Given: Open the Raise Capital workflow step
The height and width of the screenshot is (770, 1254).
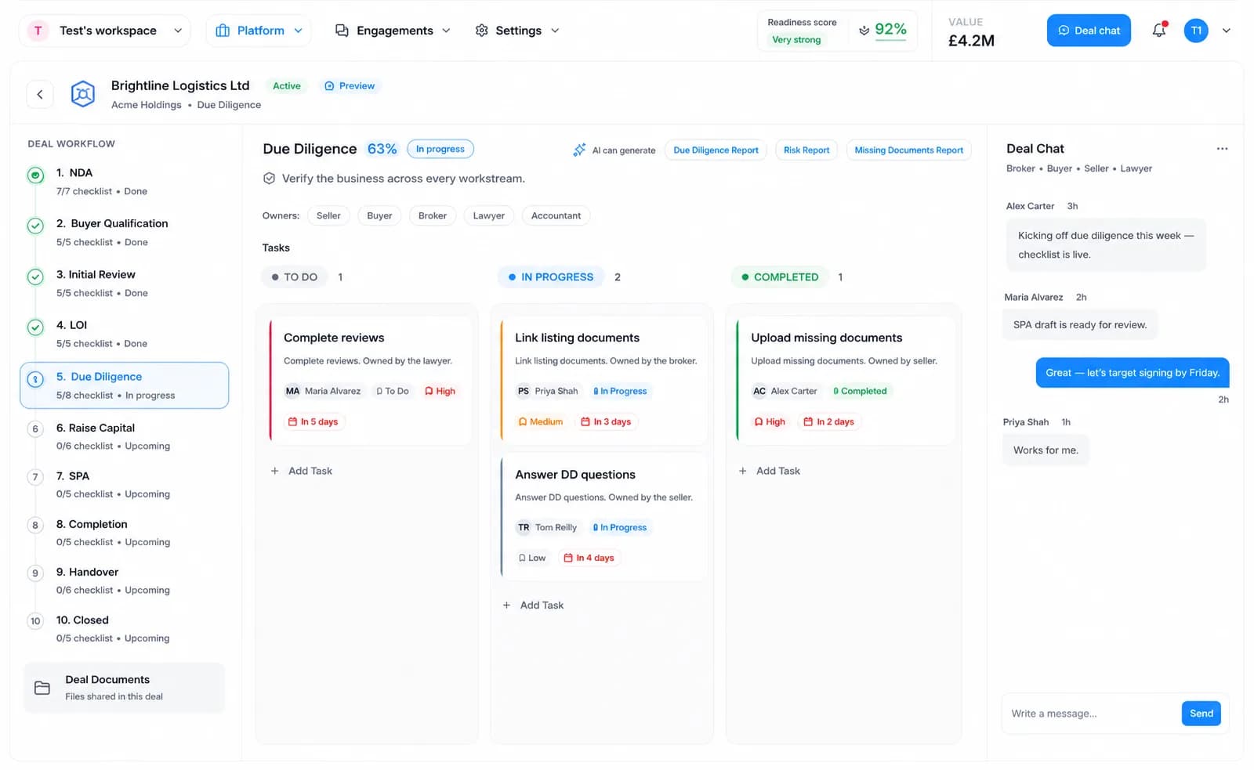Looking at the screenshot, I should (125, 436).
